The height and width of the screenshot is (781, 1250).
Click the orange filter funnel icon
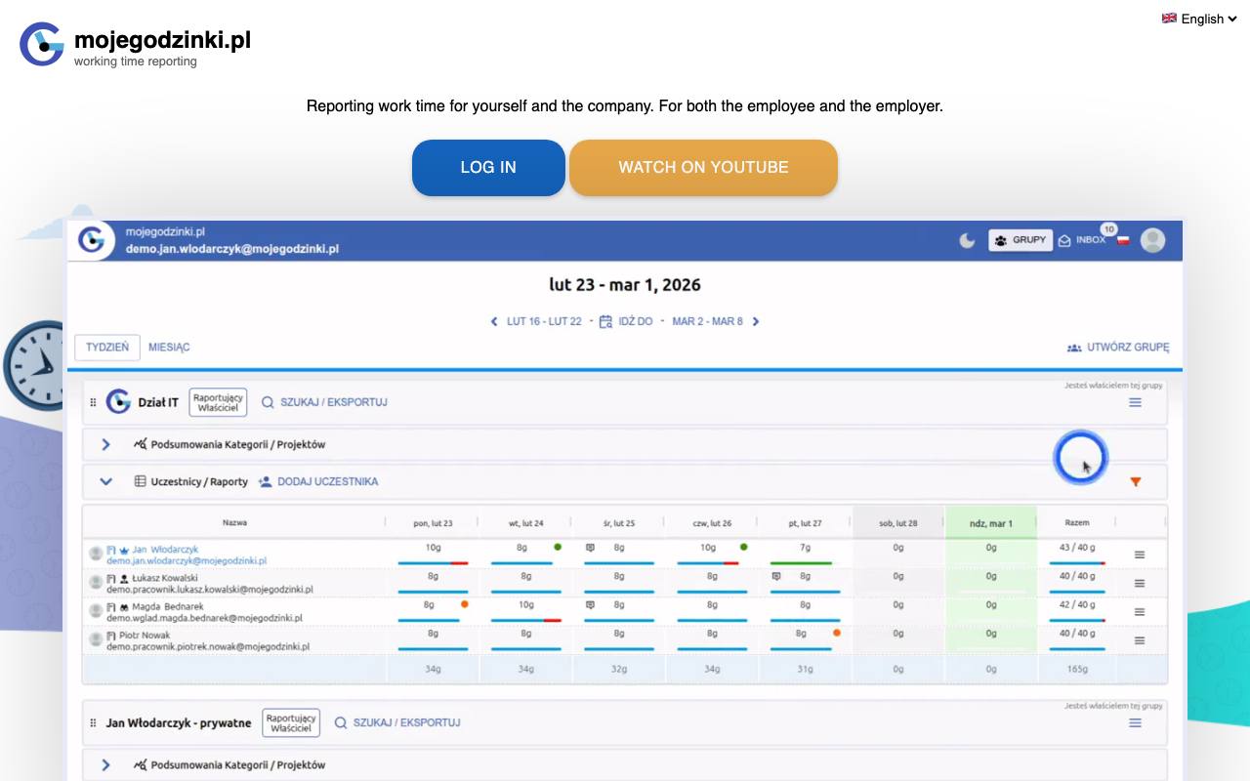[x=1135, y=481]
